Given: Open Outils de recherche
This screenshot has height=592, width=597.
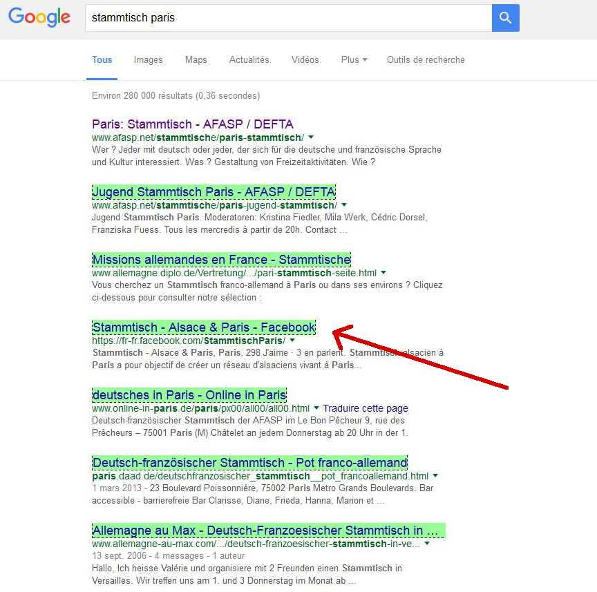Looking at the screenshot, I should click(x=426, y=60).
